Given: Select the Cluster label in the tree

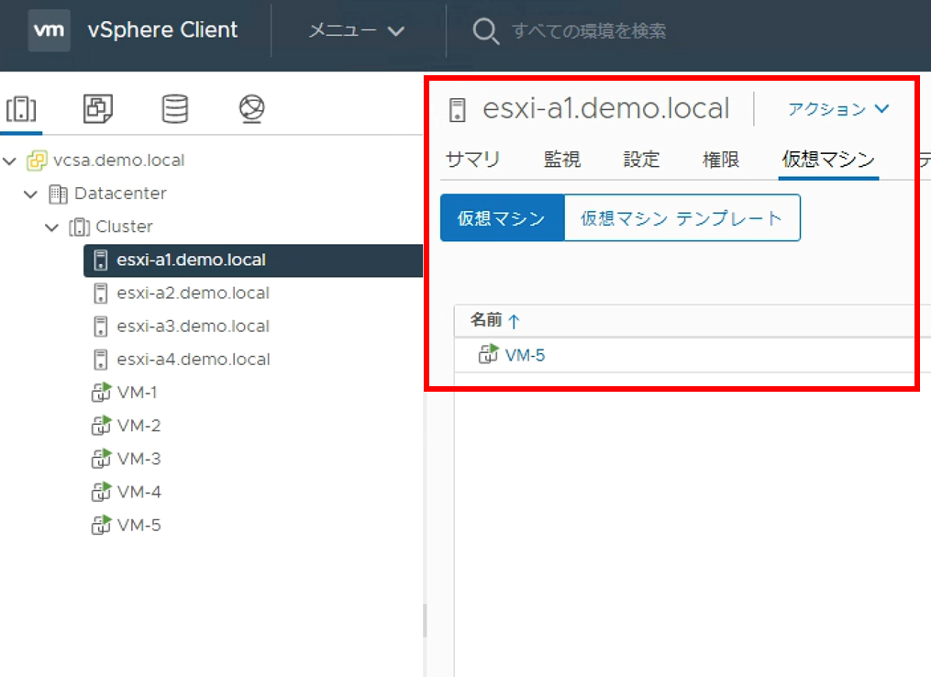Looking at the screenshot, I should [x=124, y=227].
